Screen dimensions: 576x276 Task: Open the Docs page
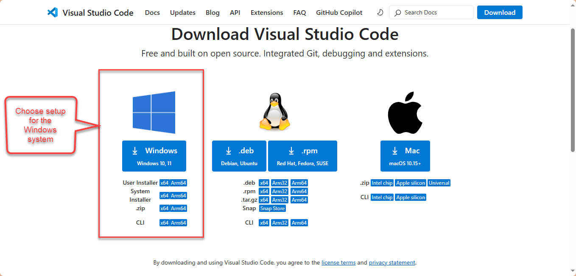click(x=152, y=12)
